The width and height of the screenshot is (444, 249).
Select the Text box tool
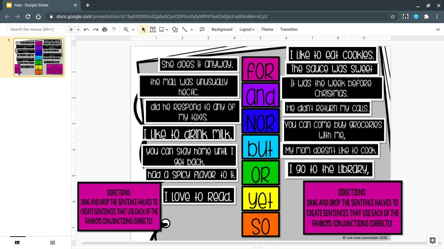click(152, 30)
